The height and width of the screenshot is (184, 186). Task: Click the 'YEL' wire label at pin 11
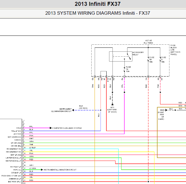coord(31,151)
